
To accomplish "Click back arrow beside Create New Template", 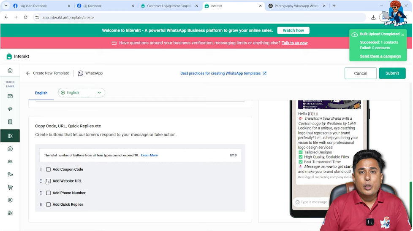I will click(28, 73).
